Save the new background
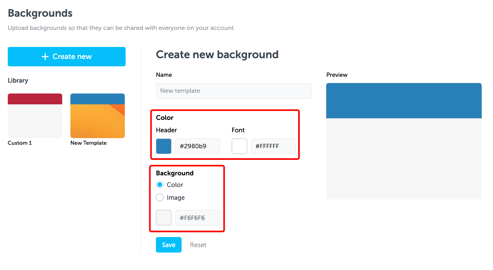This screenshot has height=270, width=493. click(169, 245)
